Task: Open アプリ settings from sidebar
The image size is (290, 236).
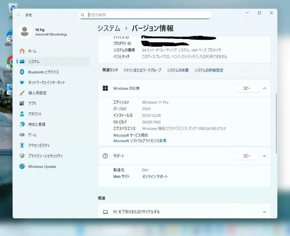Action: (x=33, y=103)
